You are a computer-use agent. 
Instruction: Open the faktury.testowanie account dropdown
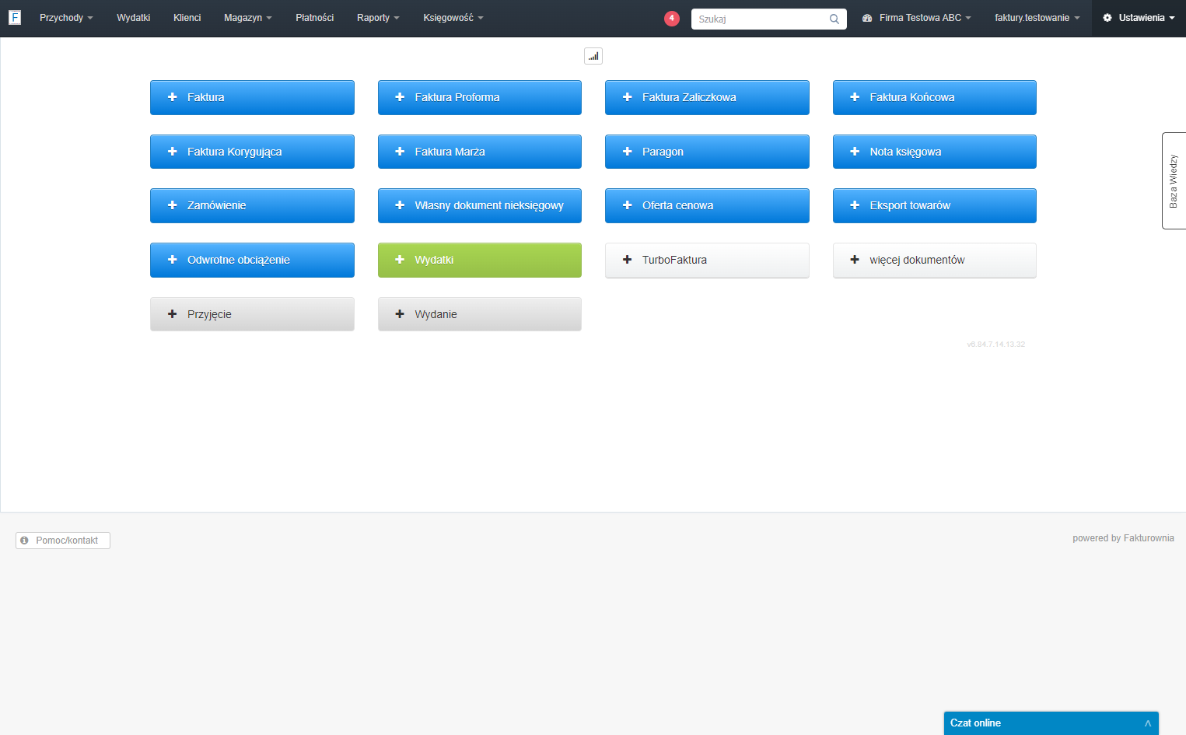pyautogui.click(x=1037, y=18)
